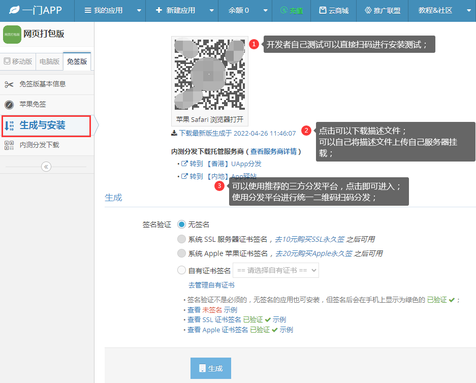Open the 去10元购买SSL永久签 link
This screenshot has height=383, width=476.
point(310,239)
